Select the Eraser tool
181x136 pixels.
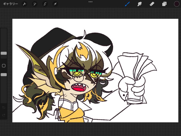pos(152,4)
